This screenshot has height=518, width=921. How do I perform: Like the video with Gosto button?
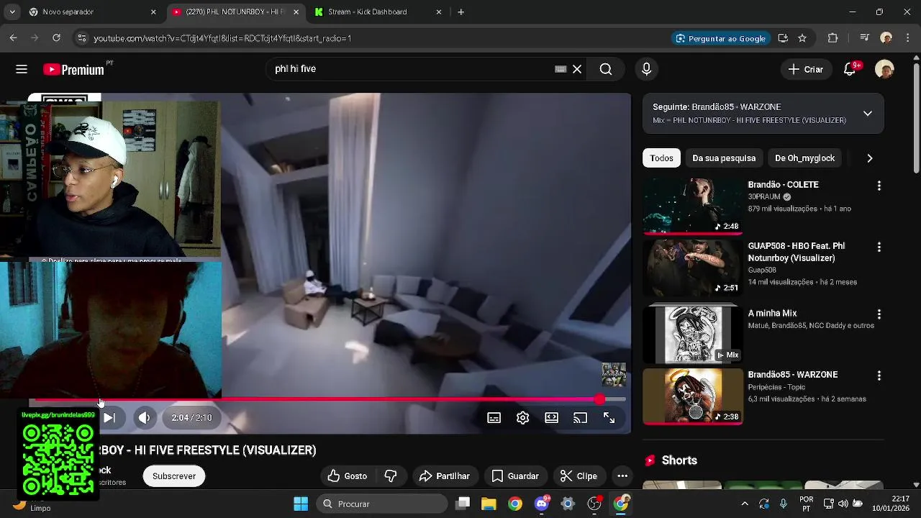pos(347,476)
